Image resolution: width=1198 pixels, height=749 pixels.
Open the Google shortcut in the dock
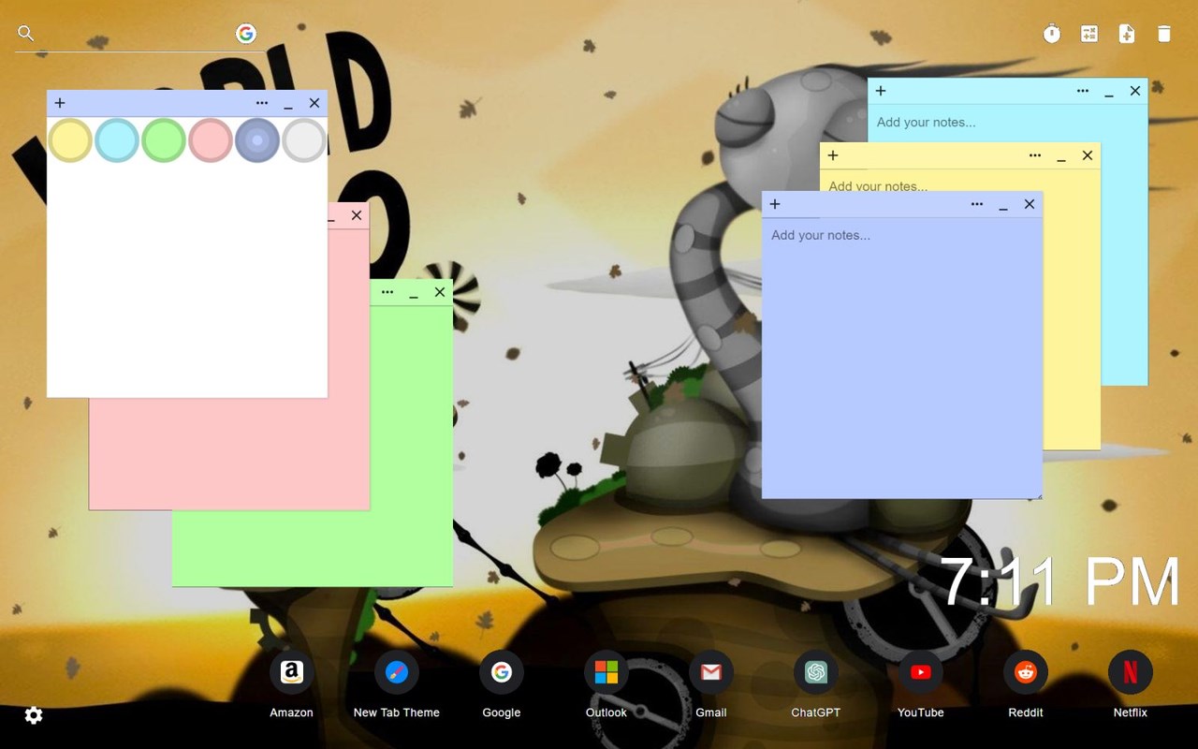(502, 672)
